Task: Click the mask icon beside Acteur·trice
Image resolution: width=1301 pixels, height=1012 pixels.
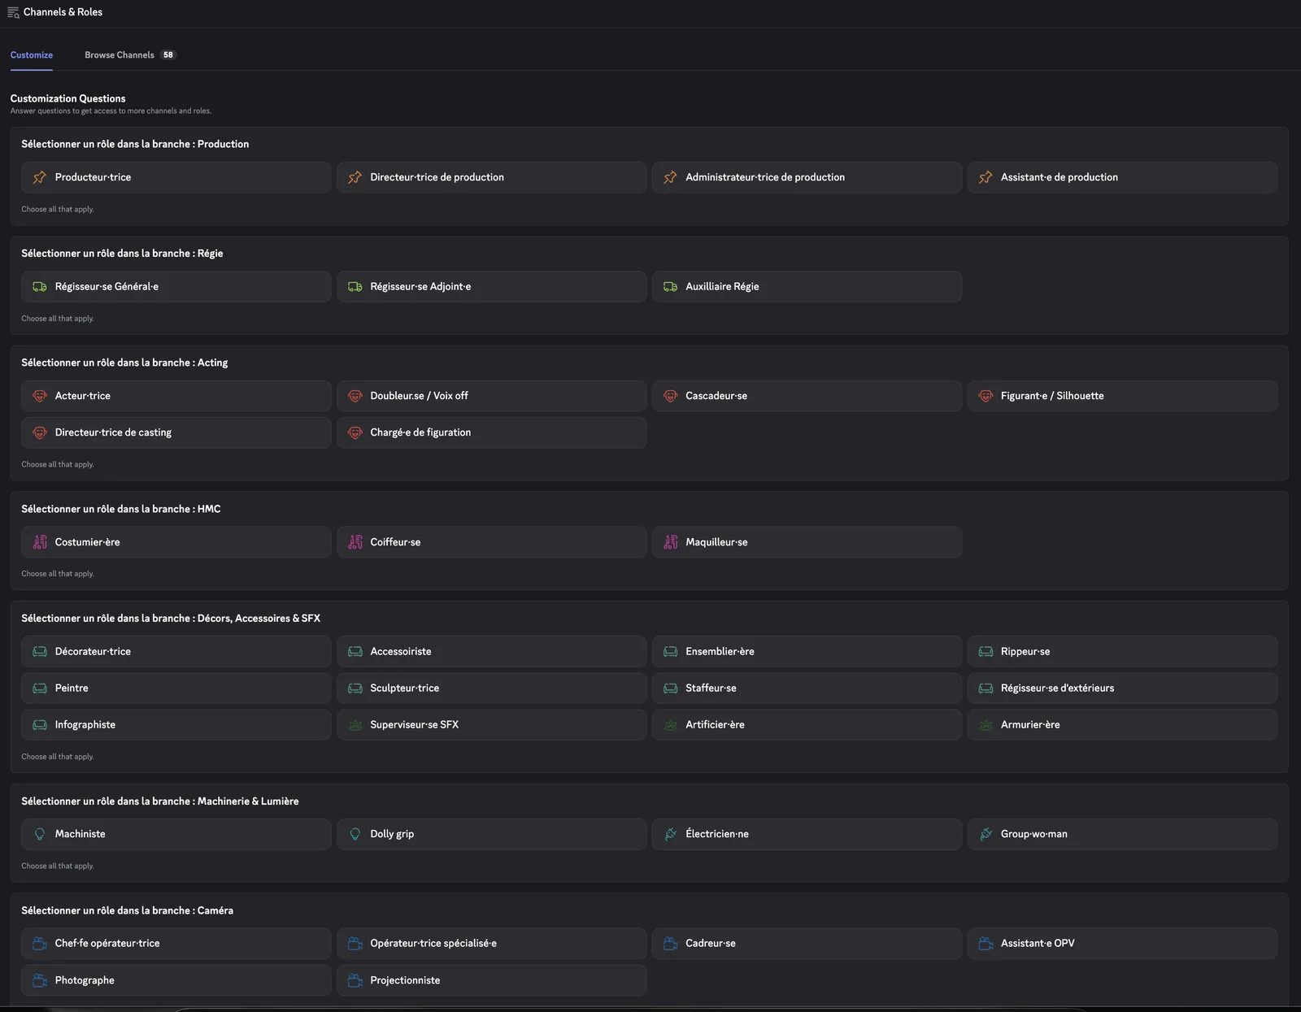Action: click(x=39, y=396)
